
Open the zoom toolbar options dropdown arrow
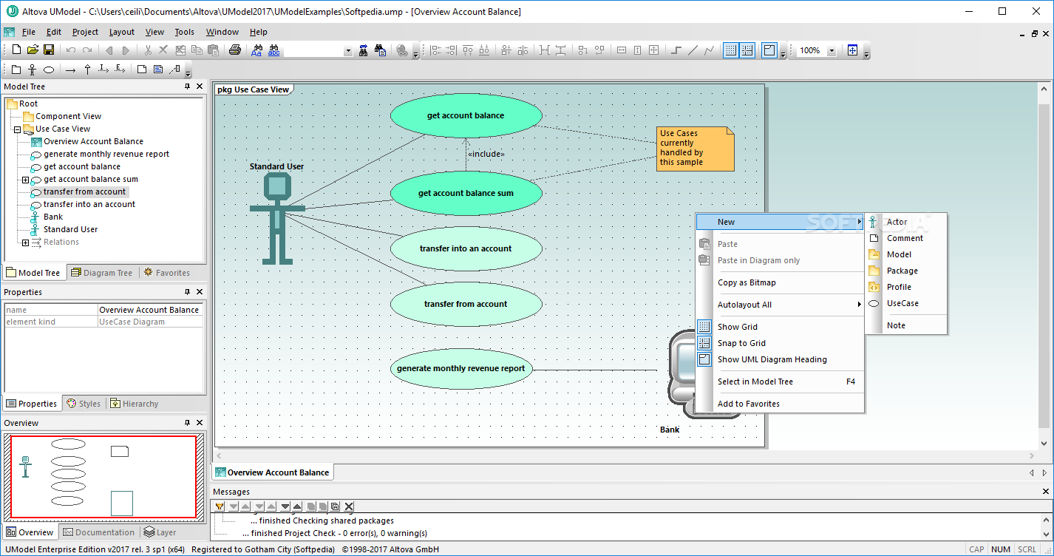(867, 52)
